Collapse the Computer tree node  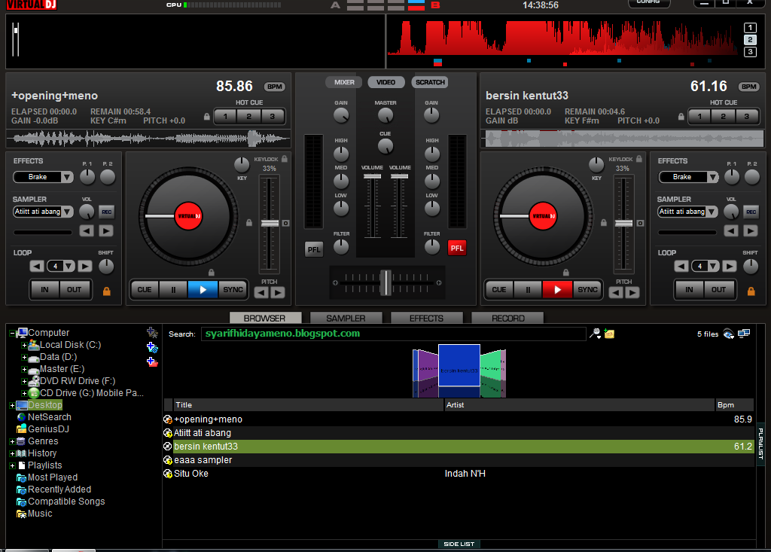pyautogui.click(x=12, y=333)
